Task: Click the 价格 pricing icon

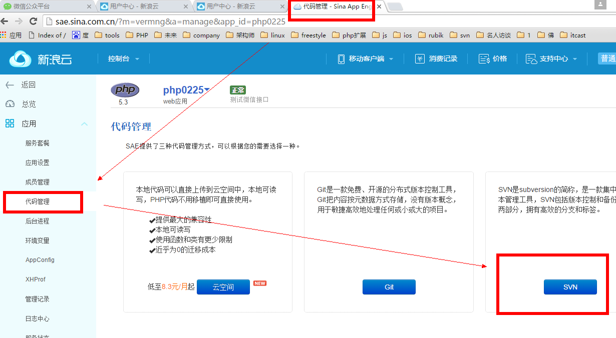Action: pos(484,59)
